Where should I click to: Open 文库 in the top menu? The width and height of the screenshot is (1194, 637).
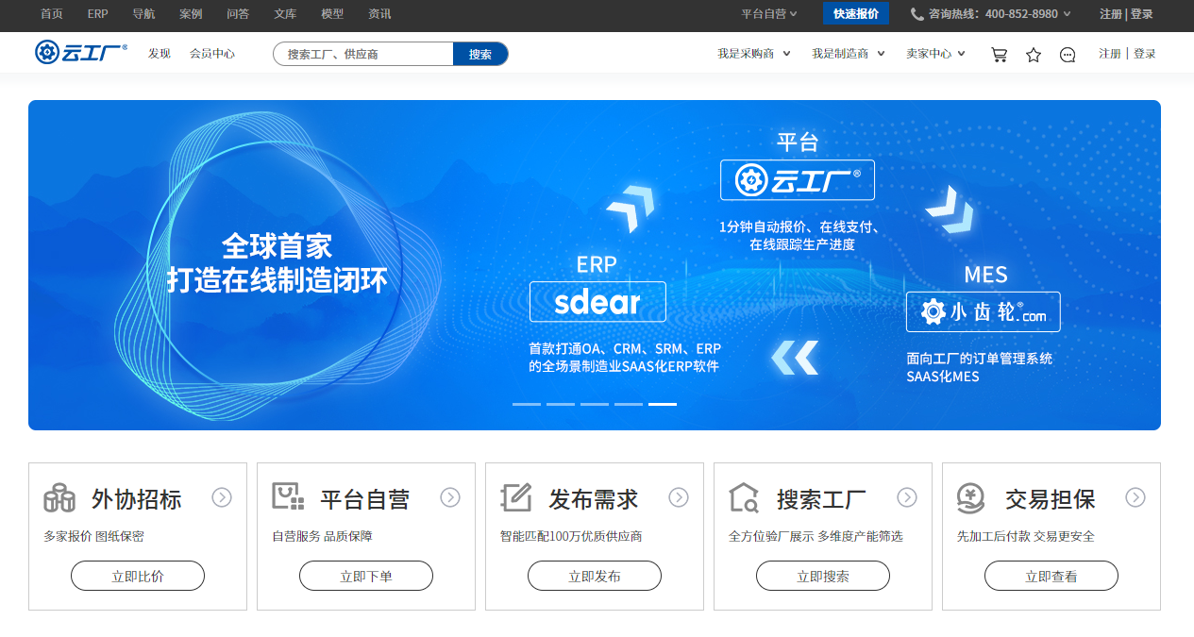coord(285,14)
